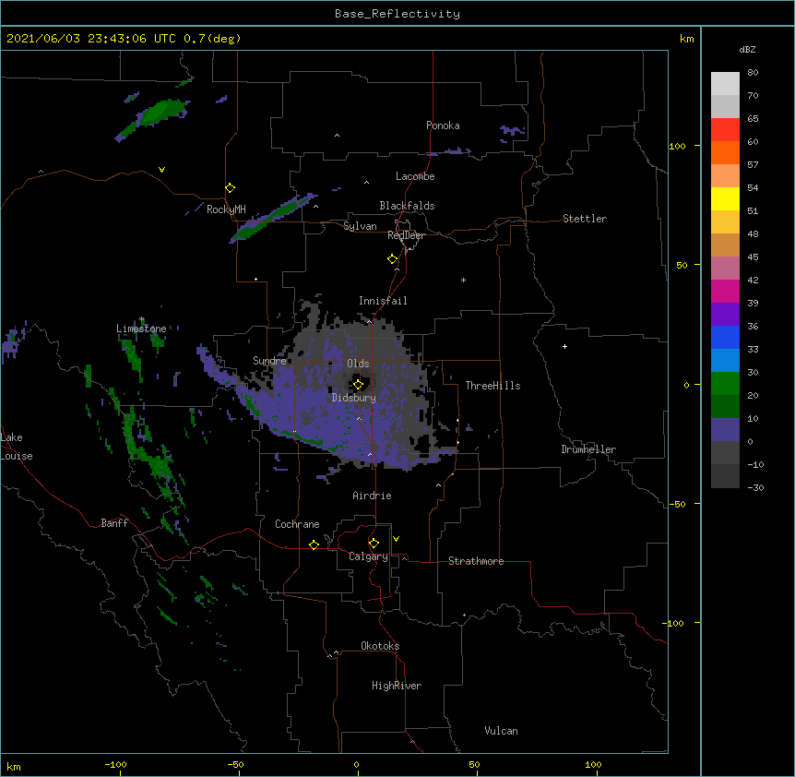This screenshot has height=777, width=795.
Task: Click the Ponoka city label
Action: pyautogui.click(x=443, y=126)
